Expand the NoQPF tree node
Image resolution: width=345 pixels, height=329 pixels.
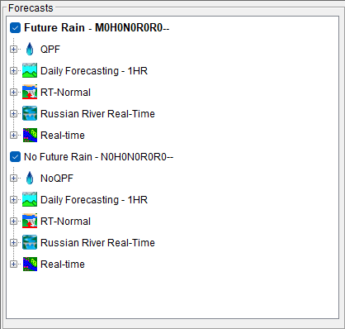[x=13, y=179]
